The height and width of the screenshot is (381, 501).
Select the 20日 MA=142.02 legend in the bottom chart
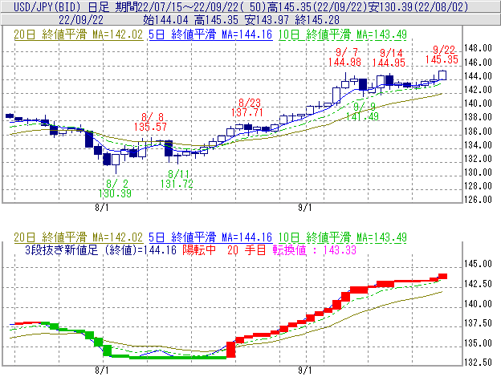[x=79, y=237]
